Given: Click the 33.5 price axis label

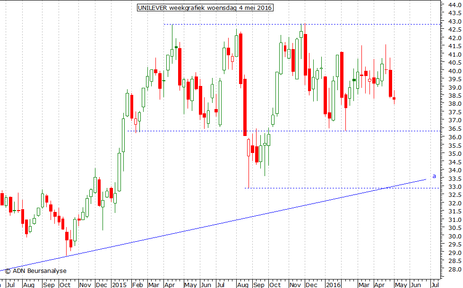Looking at the screenshot, I should coord(454,178).
